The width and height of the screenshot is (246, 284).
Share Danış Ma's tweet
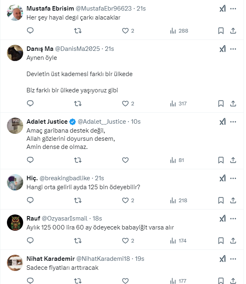233,103
